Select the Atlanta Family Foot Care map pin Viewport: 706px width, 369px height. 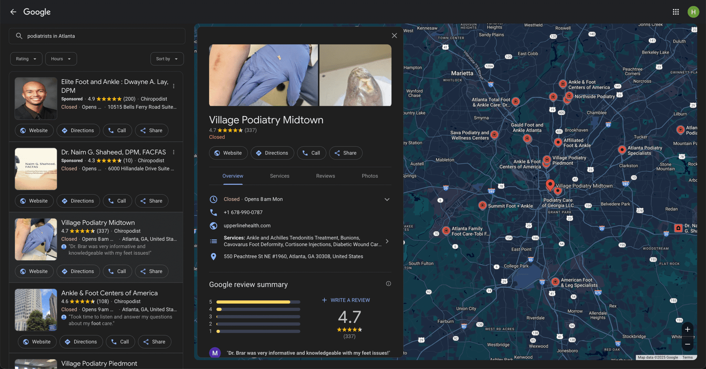(446, 230)
